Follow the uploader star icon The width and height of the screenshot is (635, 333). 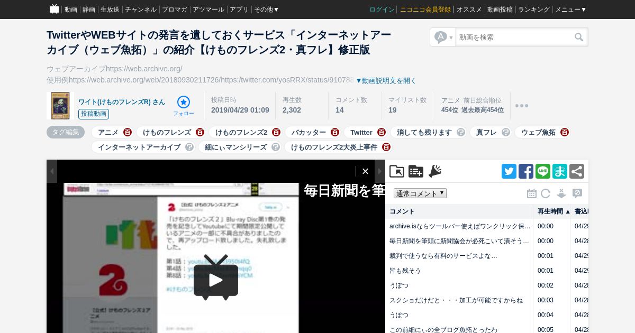tap(184, 102)
